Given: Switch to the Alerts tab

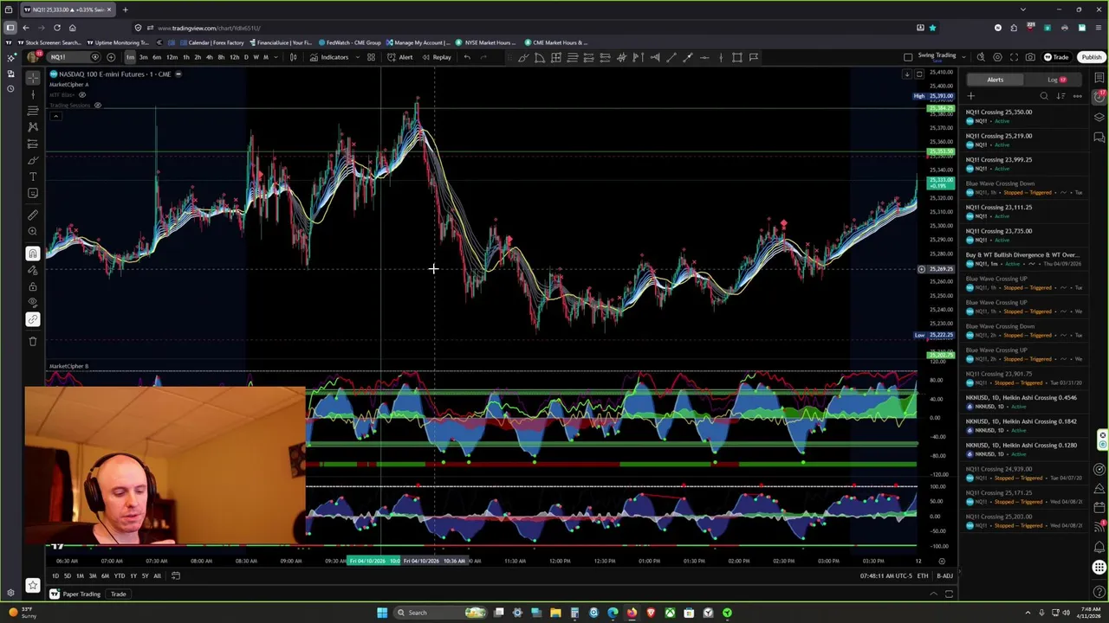Looking at the screenshot, I should coord(995,80).
